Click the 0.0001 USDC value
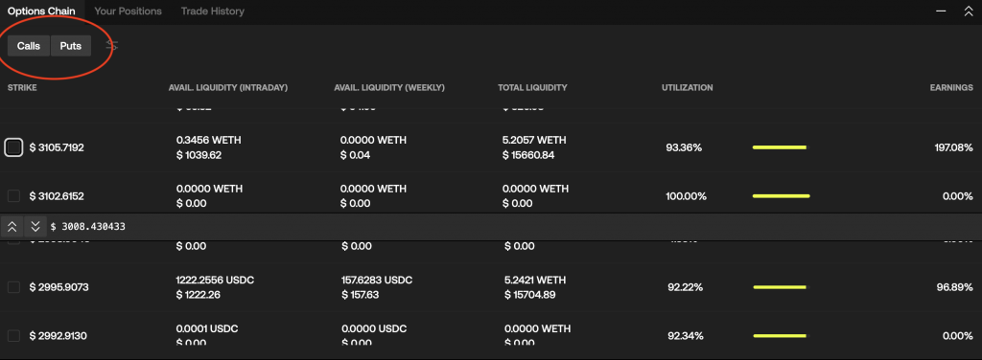 [207, 328]
